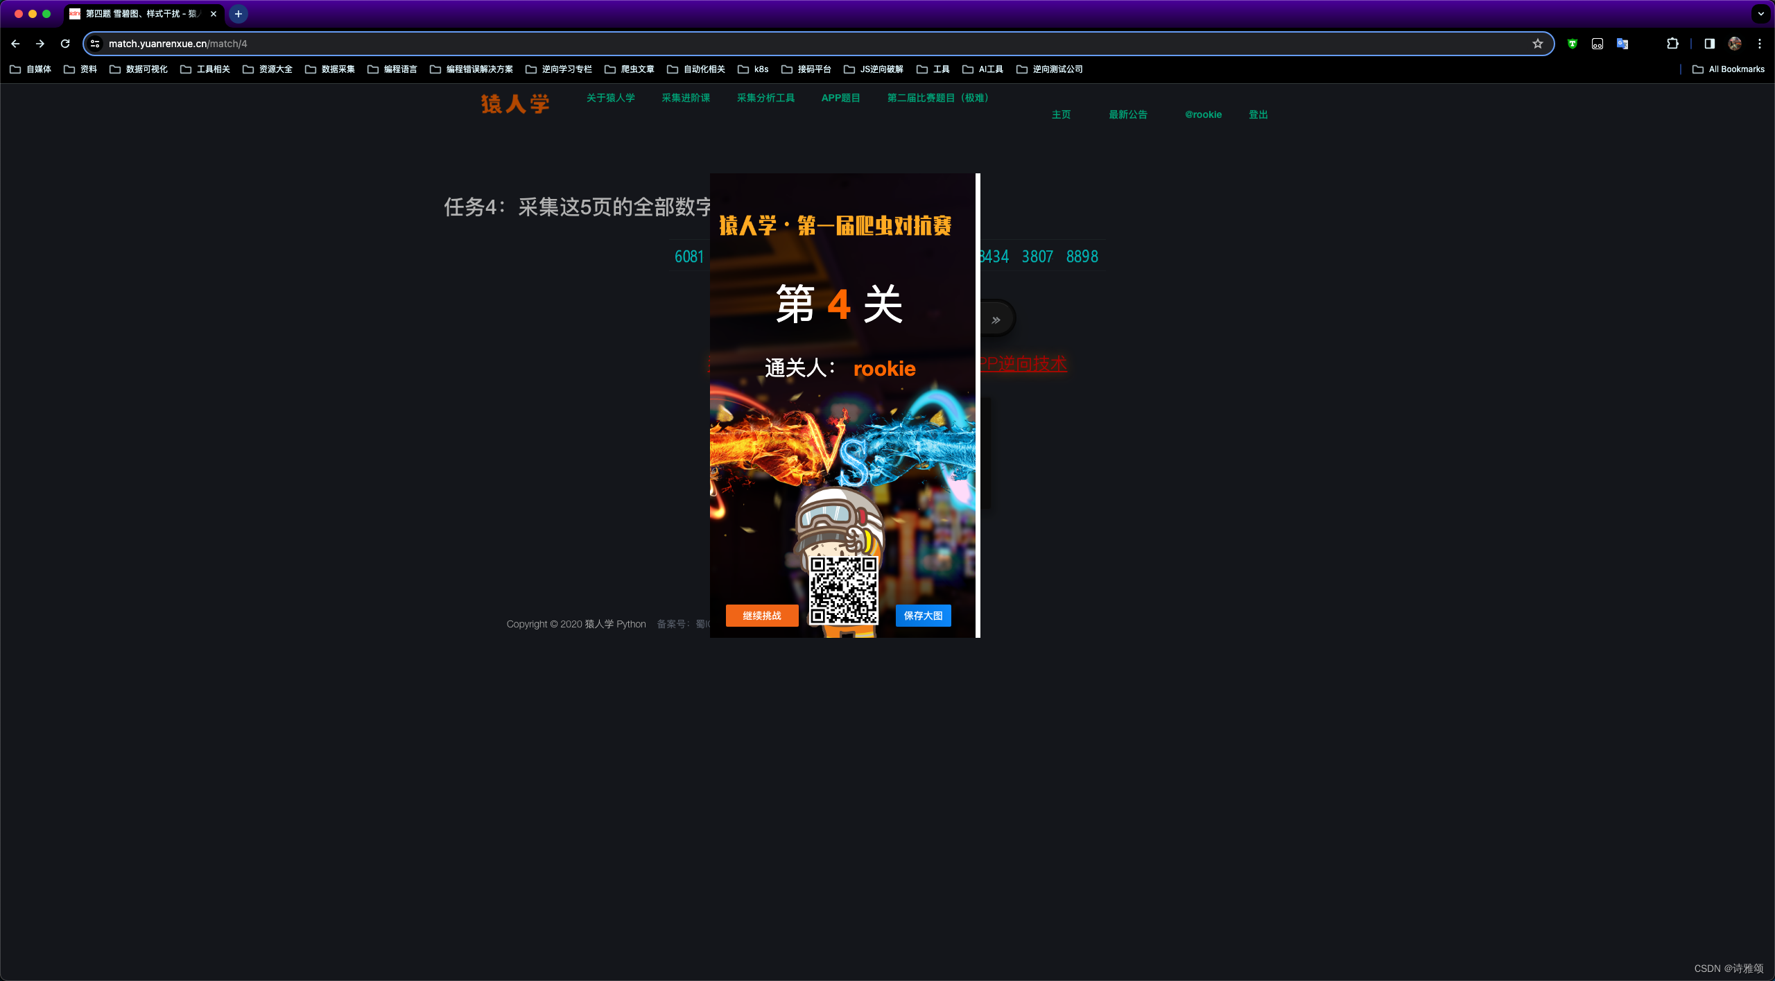
Task: Open the 编程语言 bookmark folder
Action: click(x=392, y=69)
